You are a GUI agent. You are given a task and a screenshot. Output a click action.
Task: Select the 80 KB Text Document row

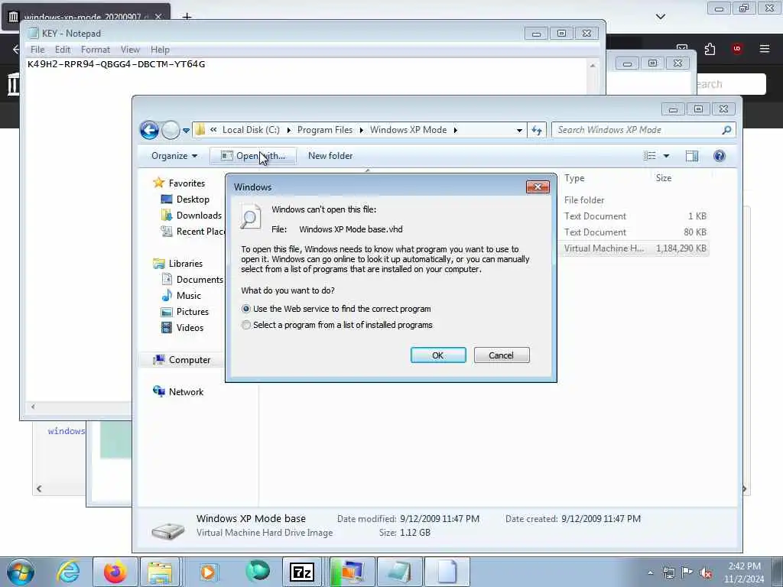coord(634,232)
